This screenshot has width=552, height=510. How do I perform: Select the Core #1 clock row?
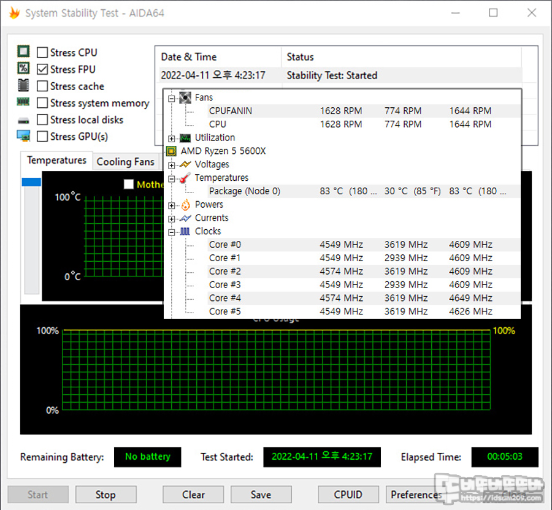pos(364,258)
